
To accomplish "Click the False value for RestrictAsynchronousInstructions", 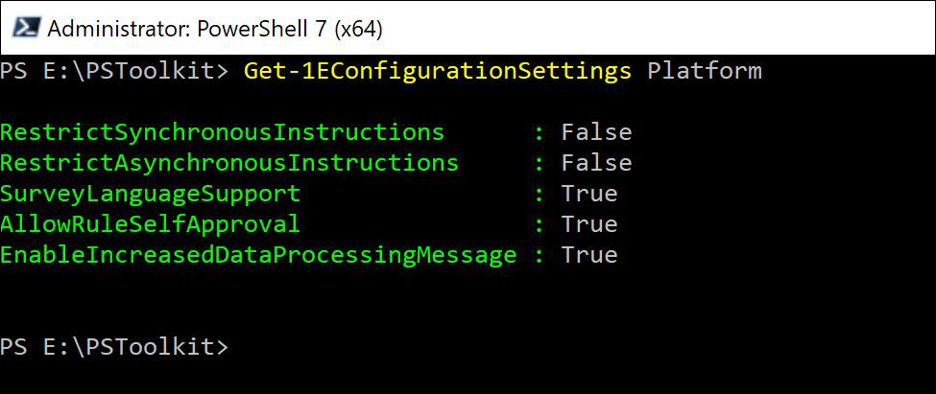I will tap(596, 163).
